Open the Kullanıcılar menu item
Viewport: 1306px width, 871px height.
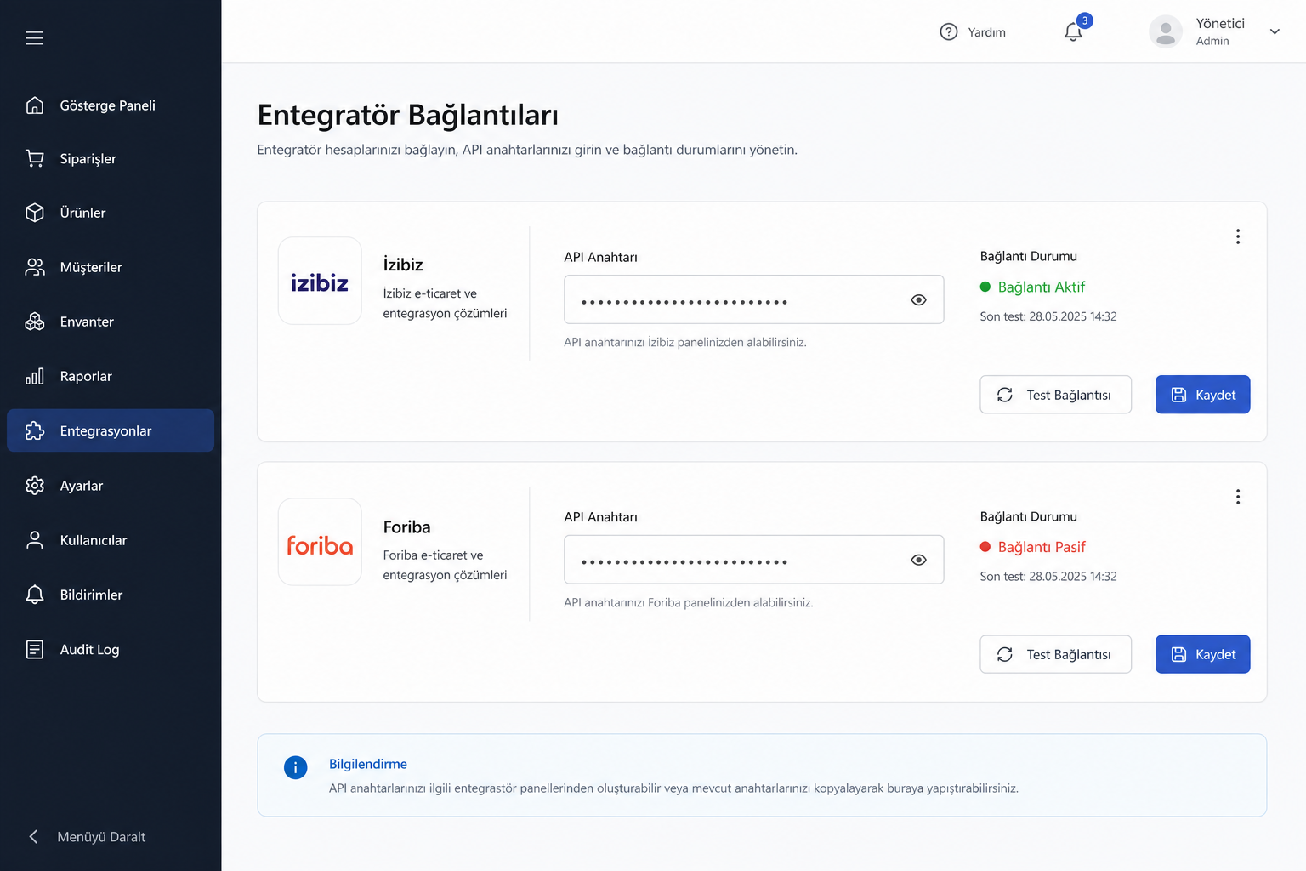(x=111, y=540)
